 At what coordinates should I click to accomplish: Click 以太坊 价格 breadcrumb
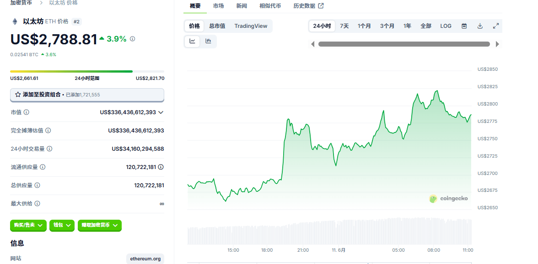(64, 3)
